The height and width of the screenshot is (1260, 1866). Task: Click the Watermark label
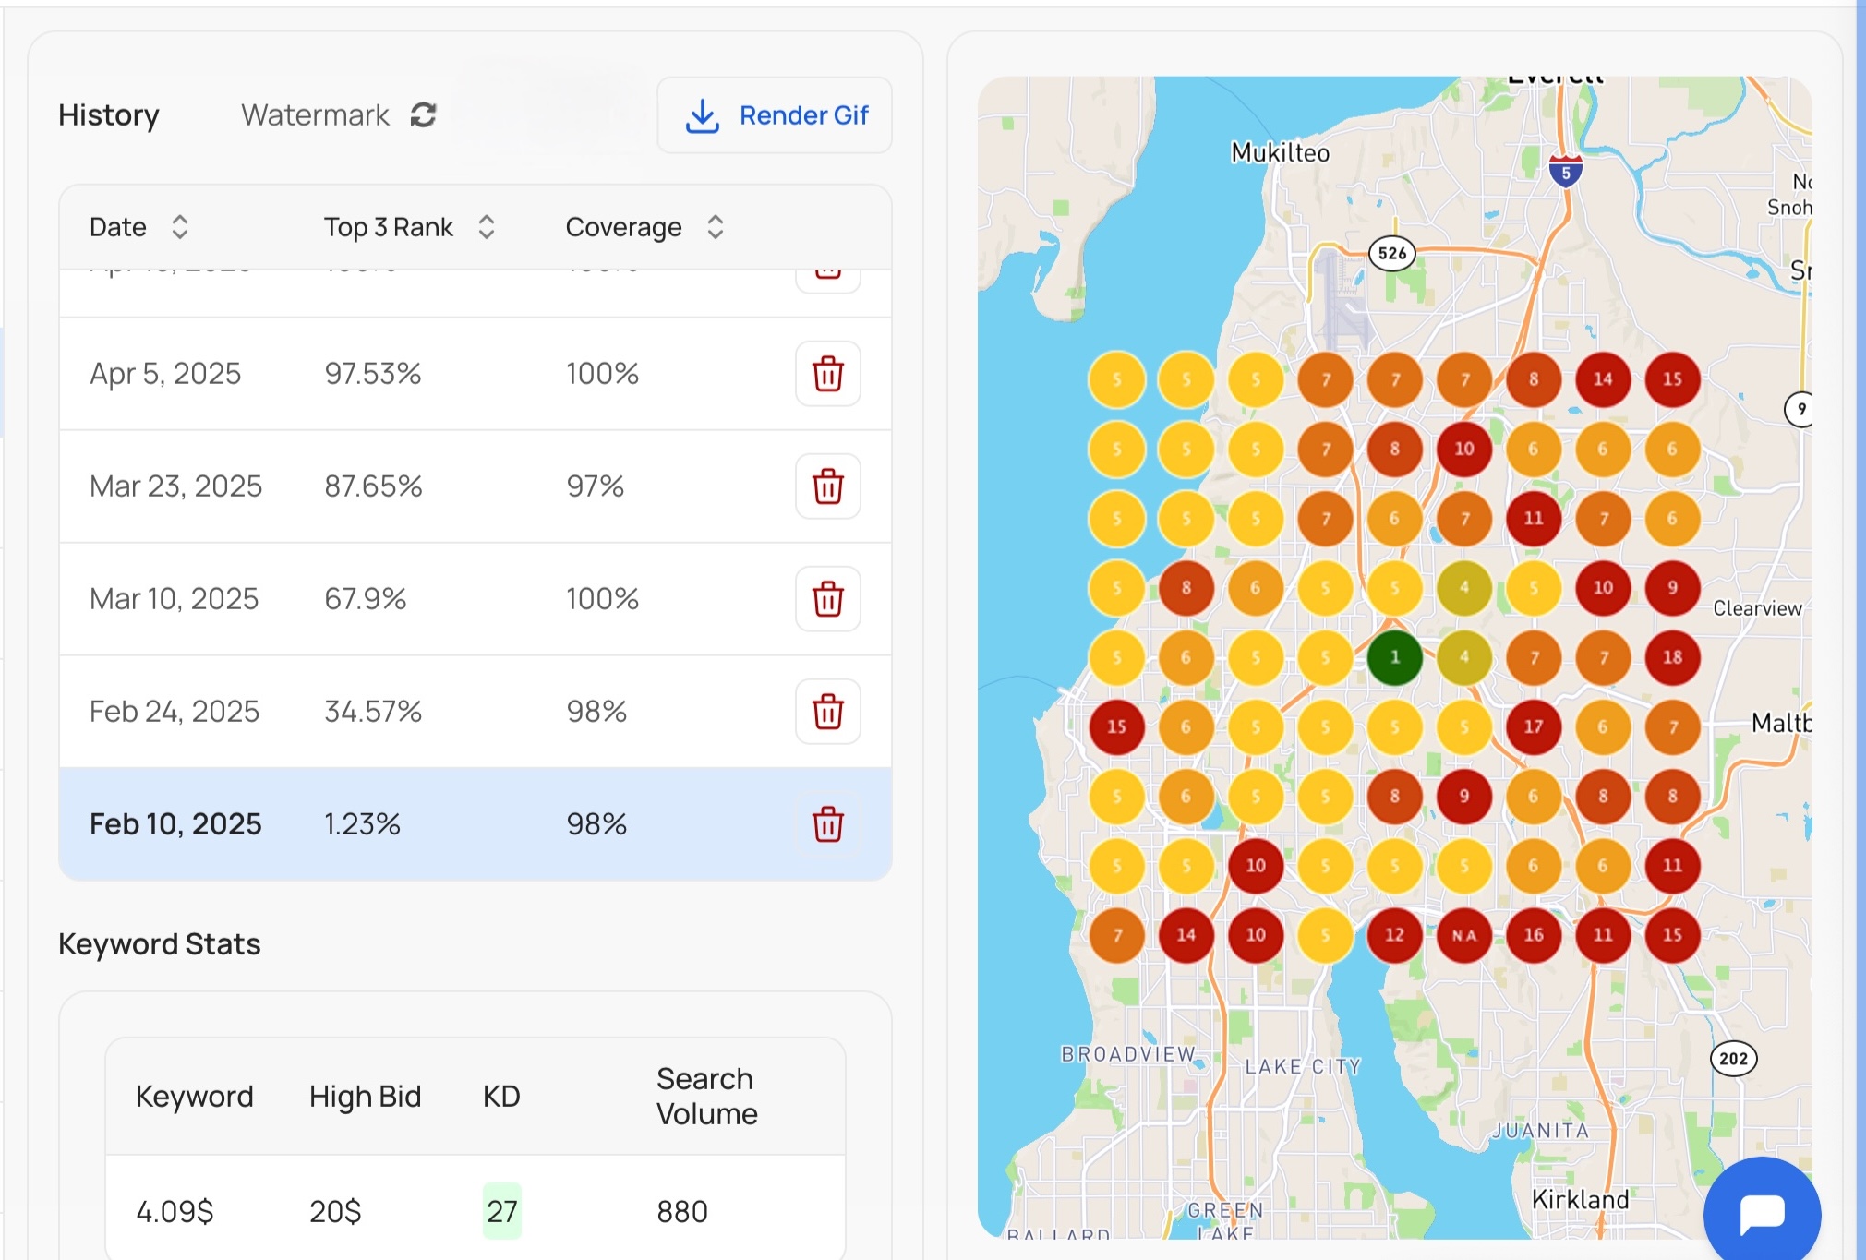[315, 115]
